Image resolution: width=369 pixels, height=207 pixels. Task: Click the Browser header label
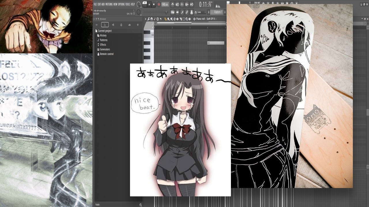click(x=103, y=19)
